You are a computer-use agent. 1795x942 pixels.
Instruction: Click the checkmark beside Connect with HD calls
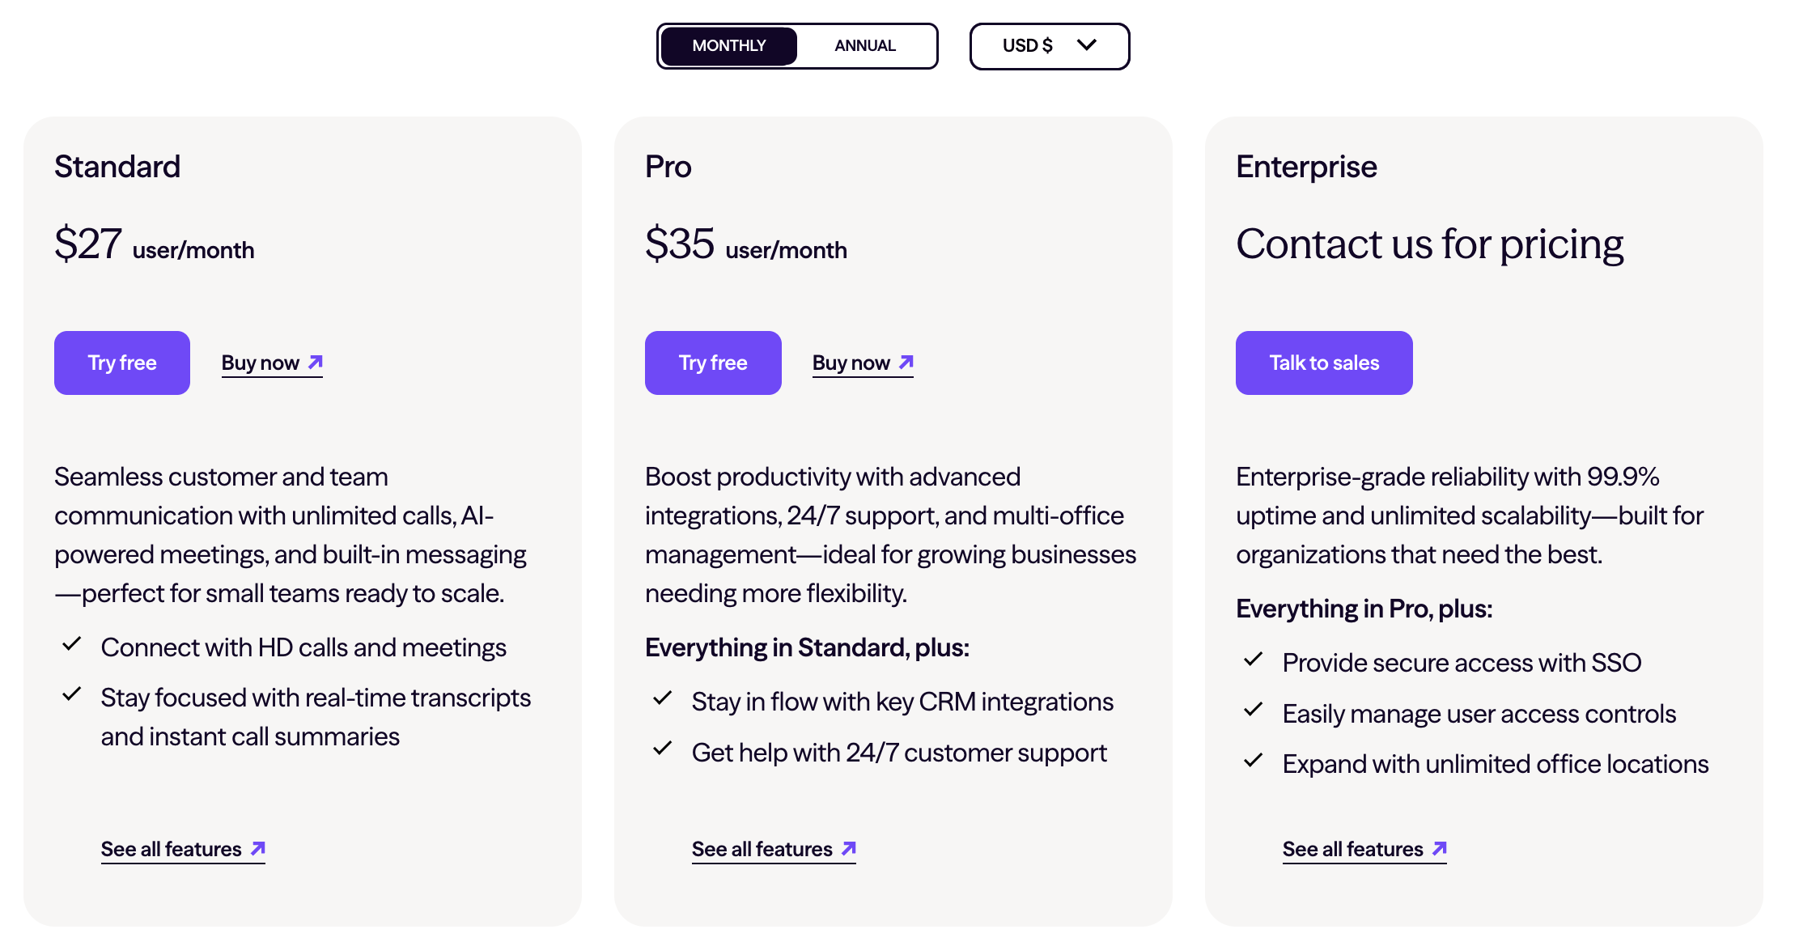[x=72, y=644]
